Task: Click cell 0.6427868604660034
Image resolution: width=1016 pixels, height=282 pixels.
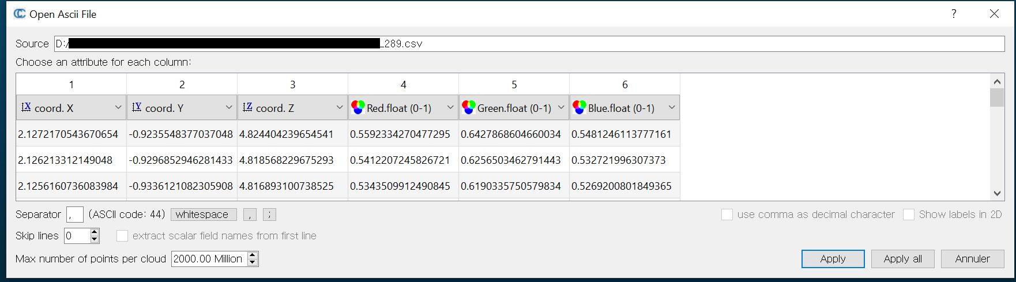Action: pyautogui.click(x=514, y=134)
